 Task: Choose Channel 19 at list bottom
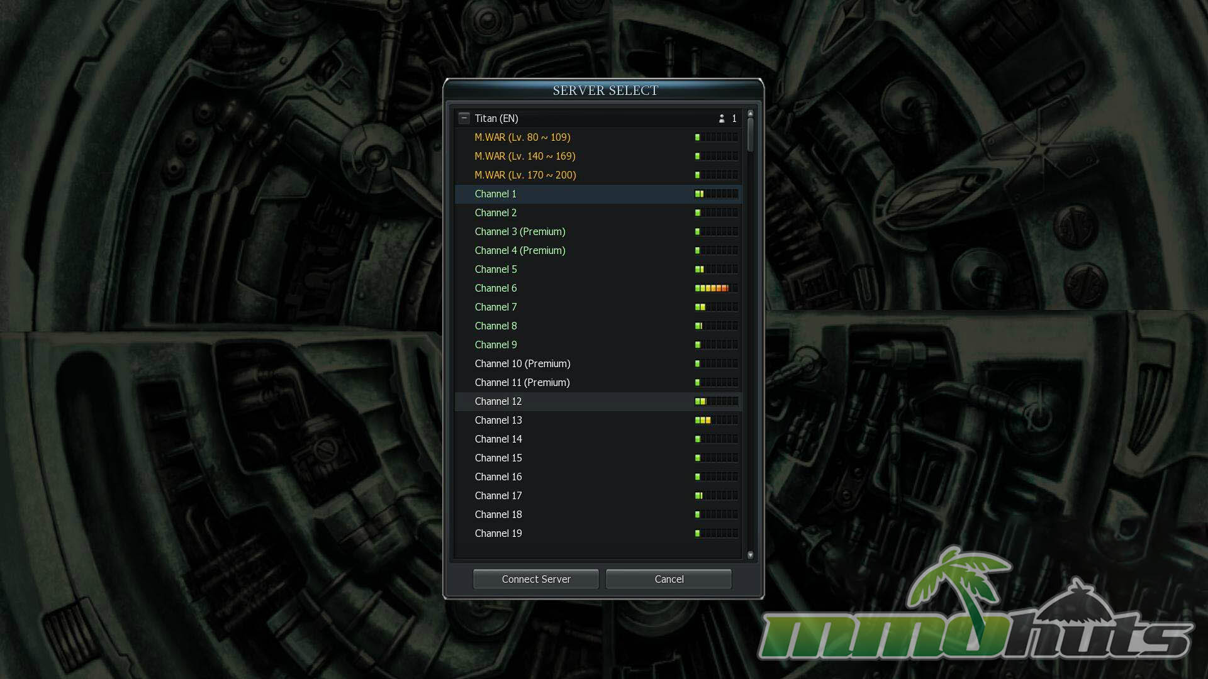pyautogui.click(x=498, y=533)
